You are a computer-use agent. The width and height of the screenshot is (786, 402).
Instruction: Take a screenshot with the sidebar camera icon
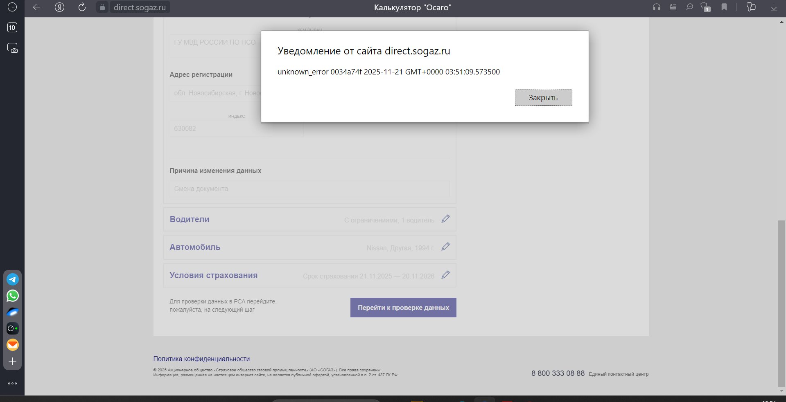pos(12,48)
